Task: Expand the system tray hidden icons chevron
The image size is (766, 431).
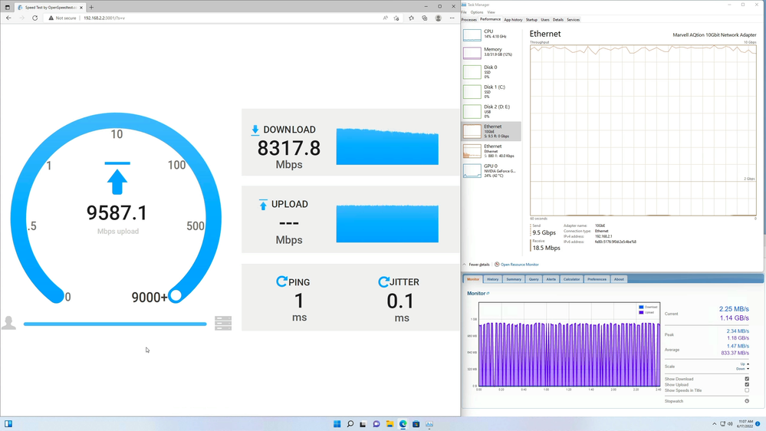Action: coord(714,423)
